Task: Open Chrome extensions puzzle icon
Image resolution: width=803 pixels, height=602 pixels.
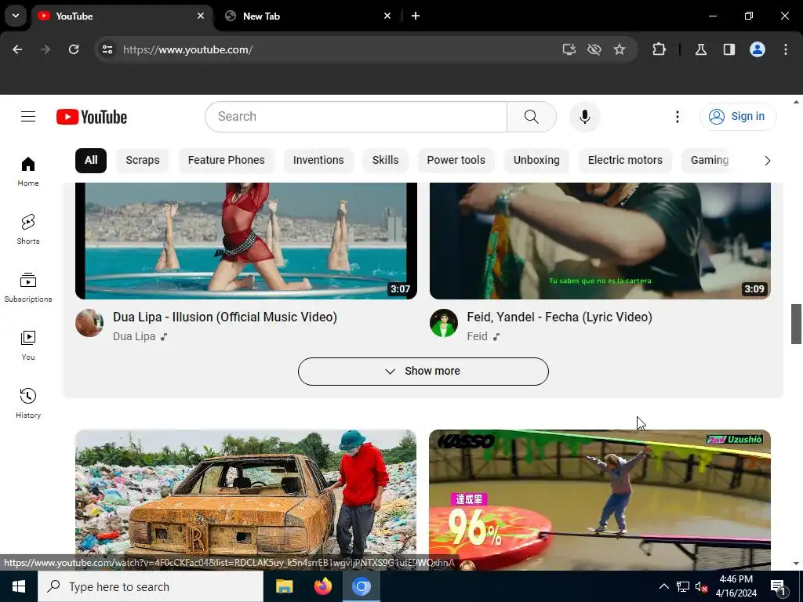Action: pyautogui.click(x=659, y=49)
